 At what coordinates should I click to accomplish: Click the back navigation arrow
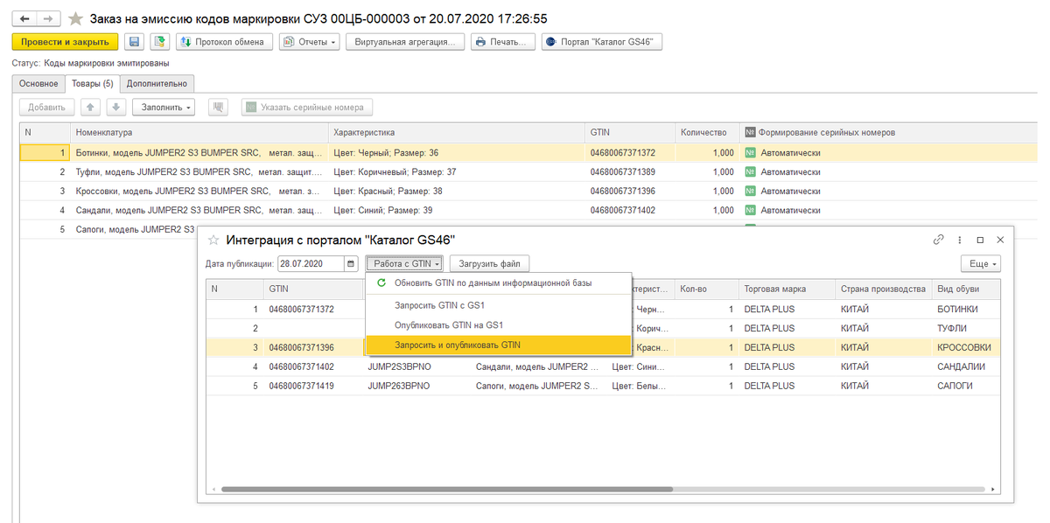point(25,18)
